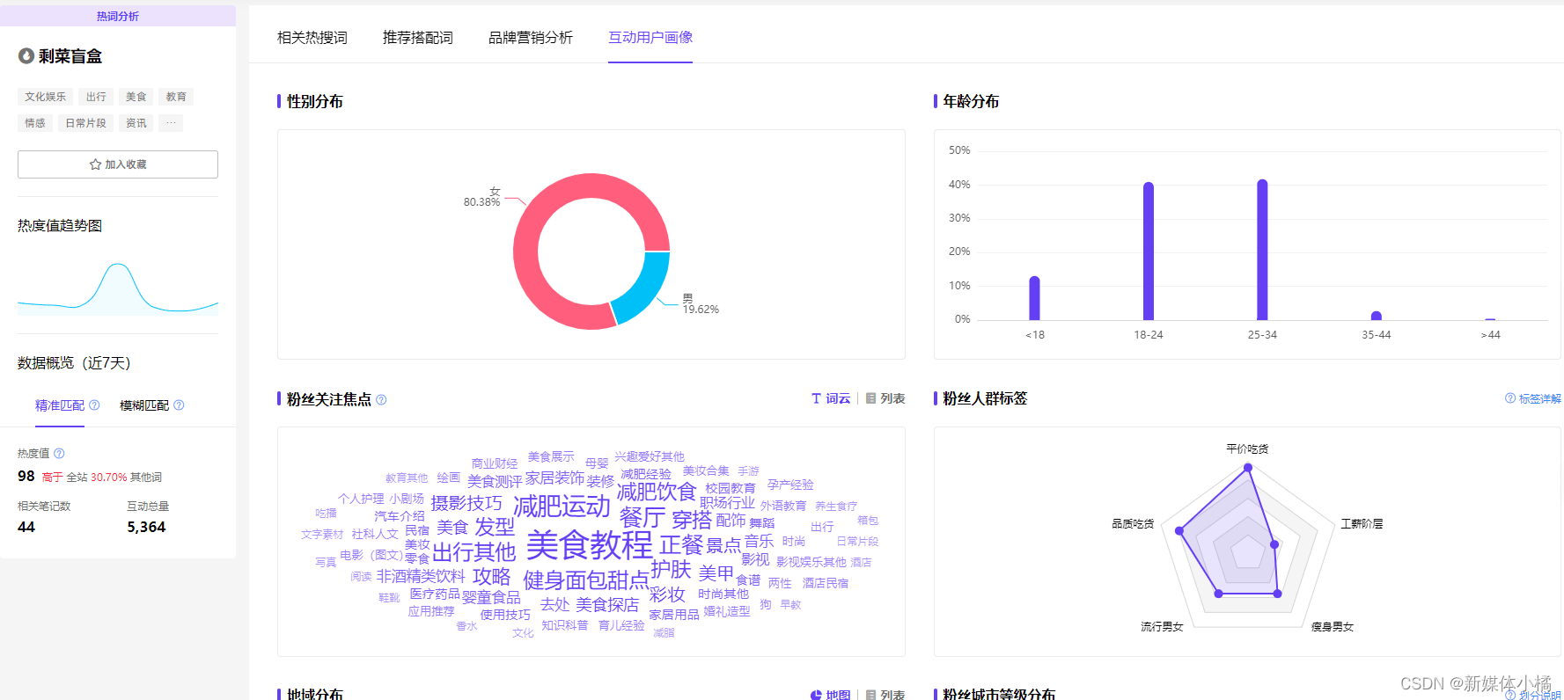Switch 粉丝关注焦点 view to 列表
Viewport: 1564px width, 700px height.
coord(885,398)
